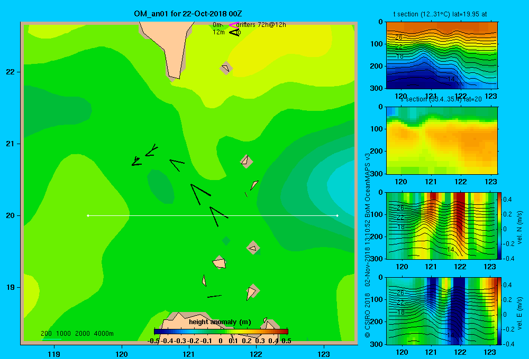Click the main map's latitude label 20
Screen dimensions: 529x359
point(11,215)
